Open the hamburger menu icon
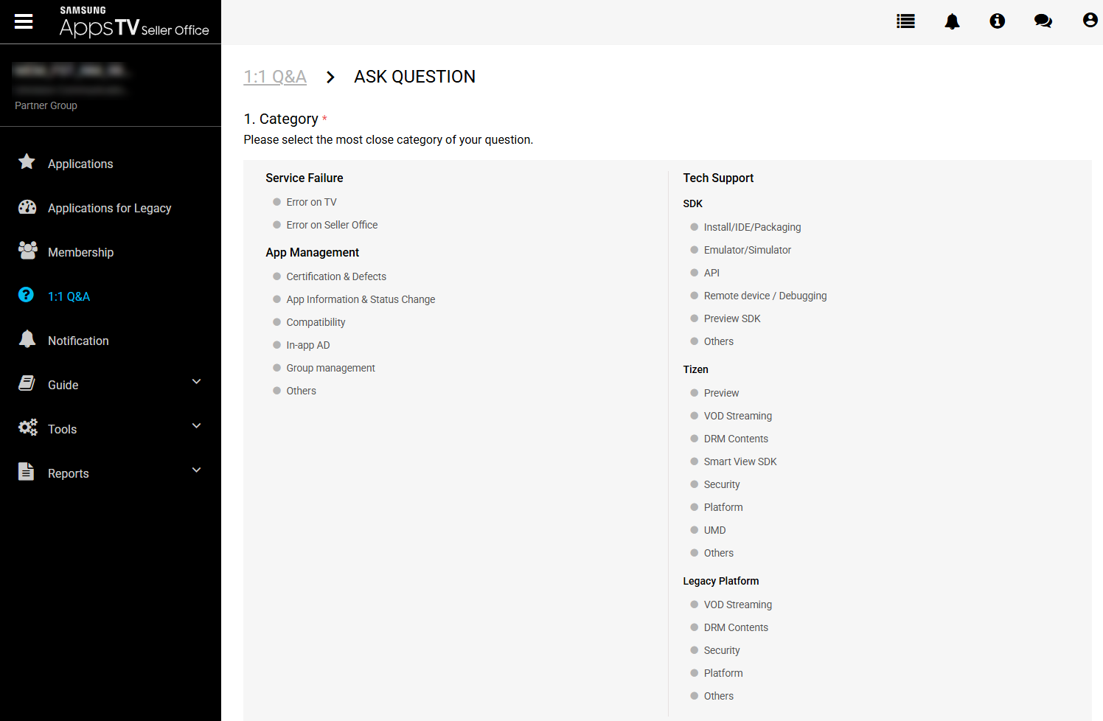The width and height of the screenshot is (1103, 721). tap(24, 21)
